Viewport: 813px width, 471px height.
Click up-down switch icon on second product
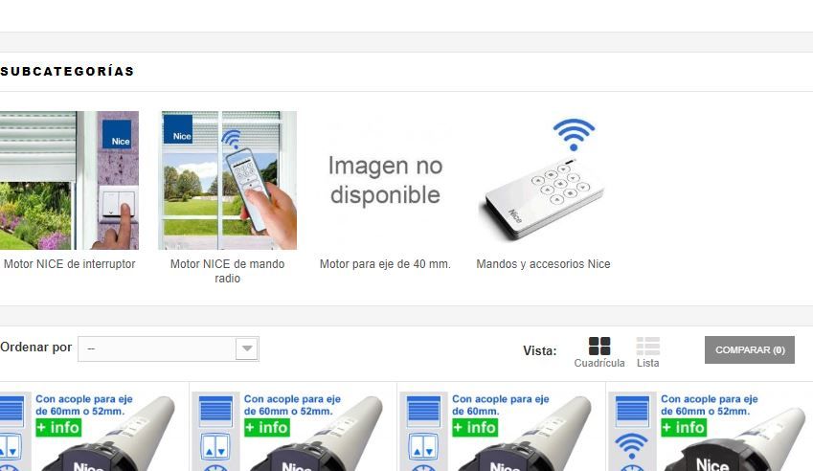pos(215,447)
